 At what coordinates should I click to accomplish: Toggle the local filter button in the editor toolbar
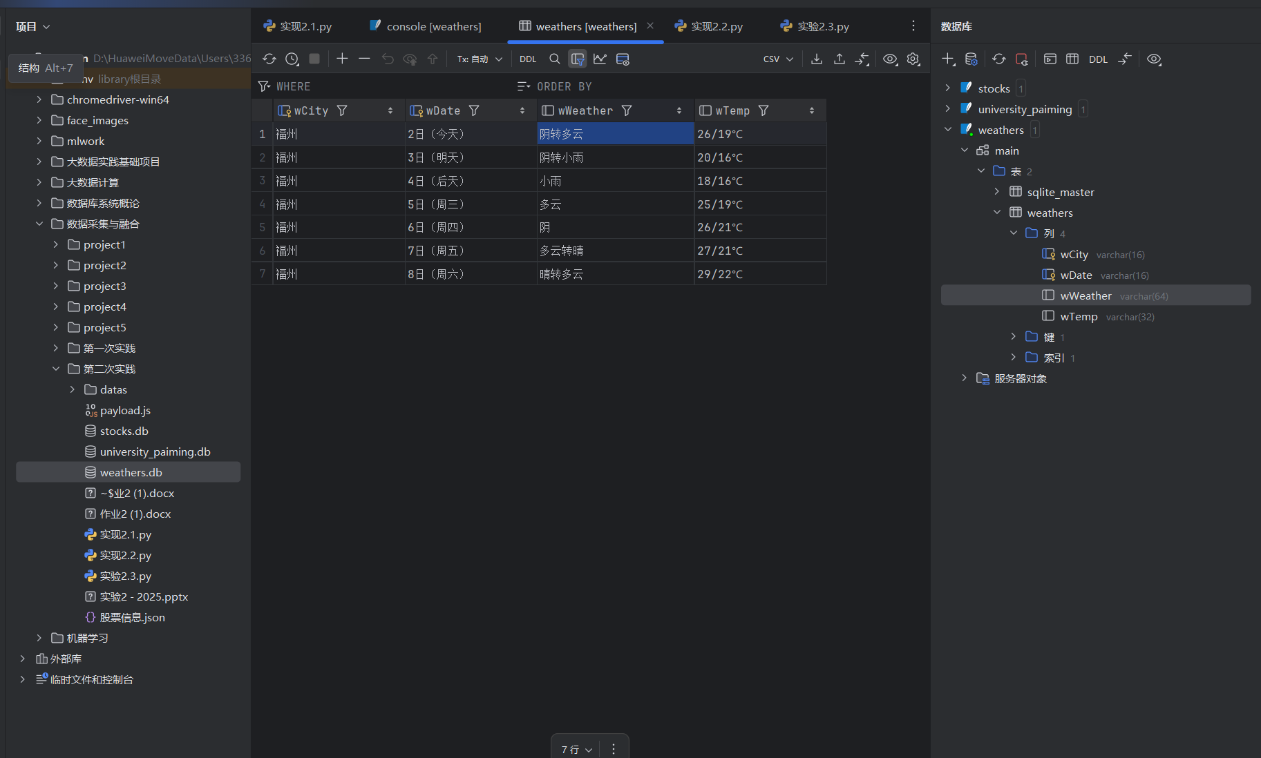coord(578,59)
